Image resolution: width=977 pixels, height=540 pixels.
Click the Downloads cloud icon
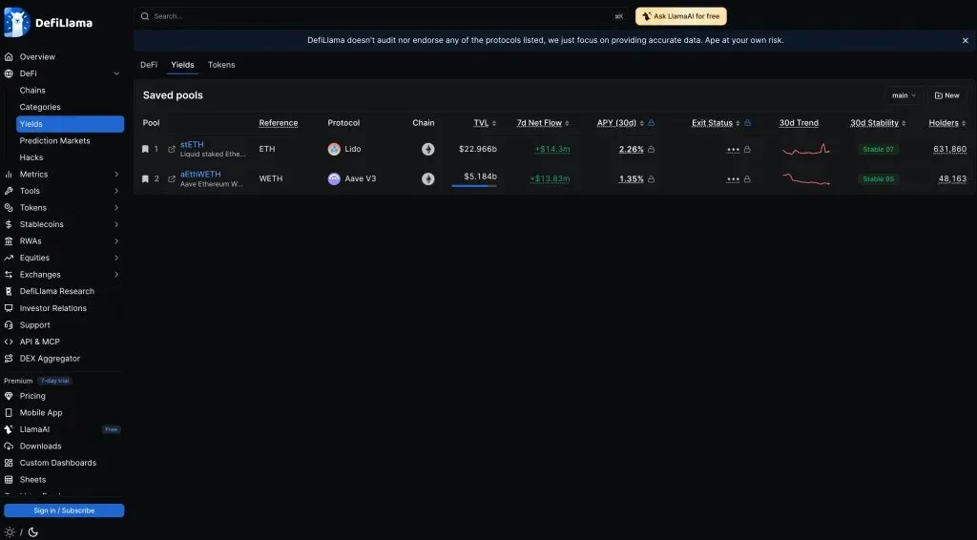pyautogui.click(x=9, y=447)
